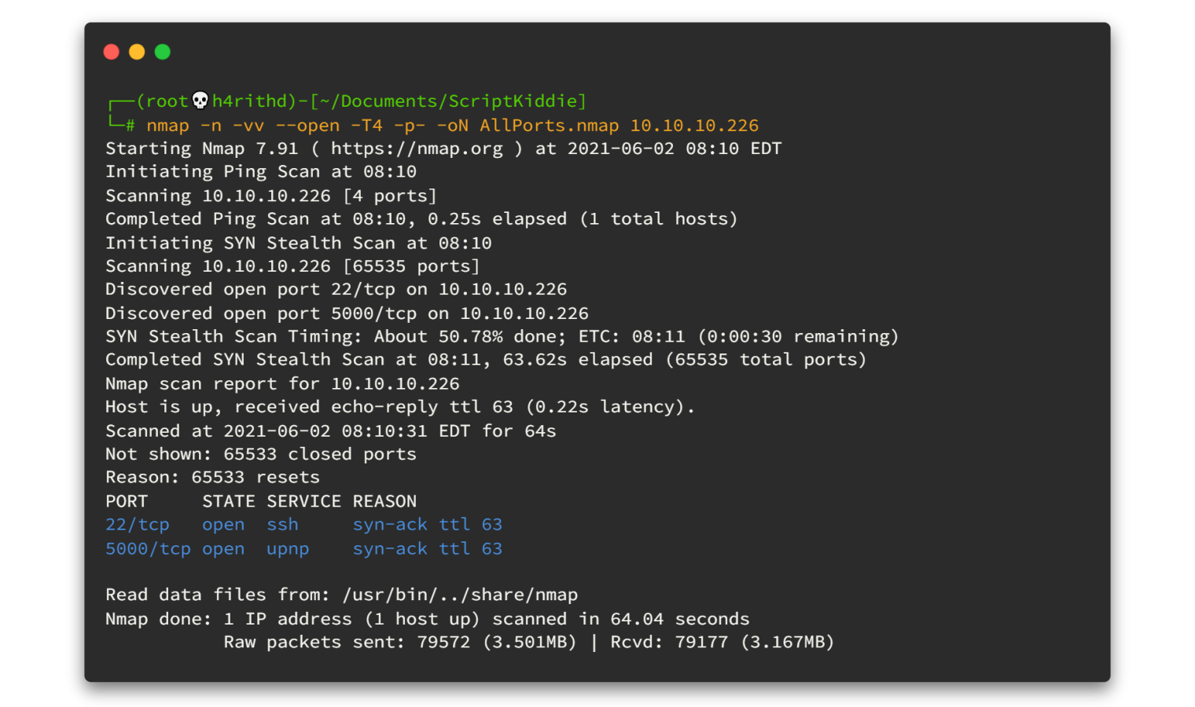Click the skull icon in the prompt
Image resolution: width=1195 pixels, height=707 pixels.
pos(200,101)
